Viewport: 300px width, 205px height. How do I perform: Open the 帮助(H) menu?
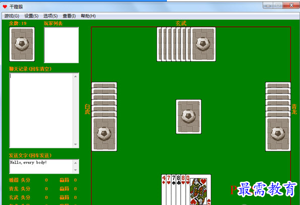pos(88,16)
